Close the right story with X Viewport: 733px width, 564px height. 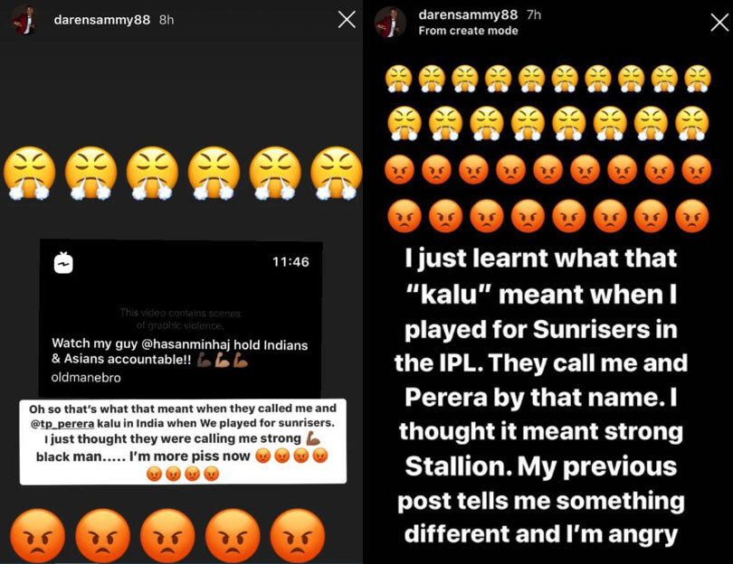tap(719, 22)
